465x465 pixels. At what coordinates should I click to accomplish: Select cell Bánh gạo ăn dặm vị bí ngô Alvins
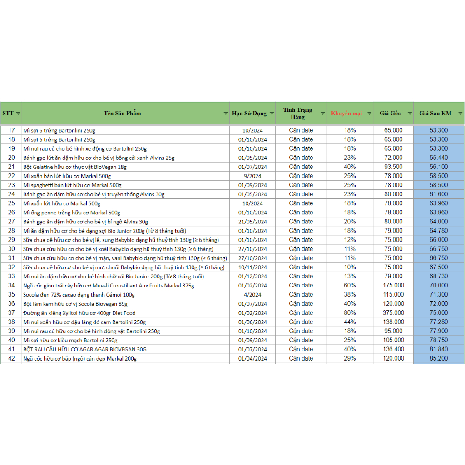[x=125, y=222]
